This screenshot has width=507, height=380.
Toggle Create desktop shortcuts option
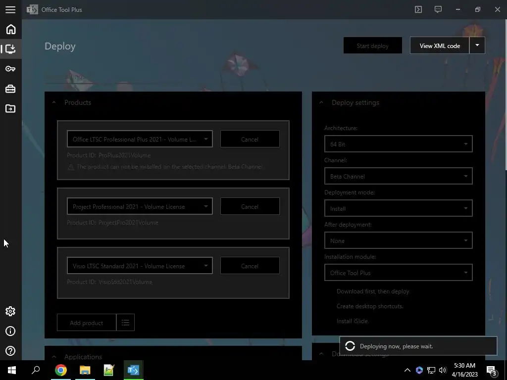(370, 306)
